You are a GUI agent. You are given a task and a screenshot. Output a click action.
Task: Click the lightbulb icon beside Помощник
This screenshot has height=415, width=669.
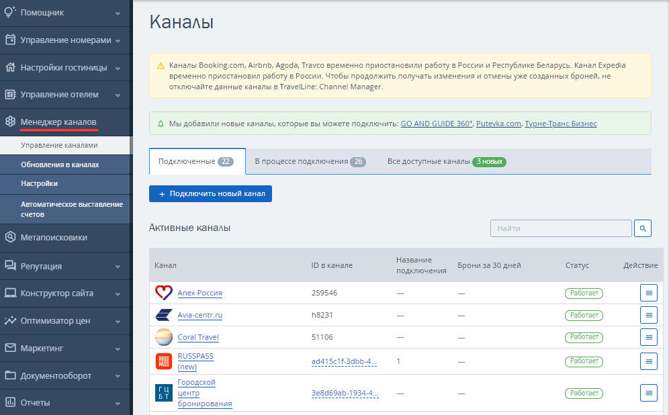pos(10,12)
